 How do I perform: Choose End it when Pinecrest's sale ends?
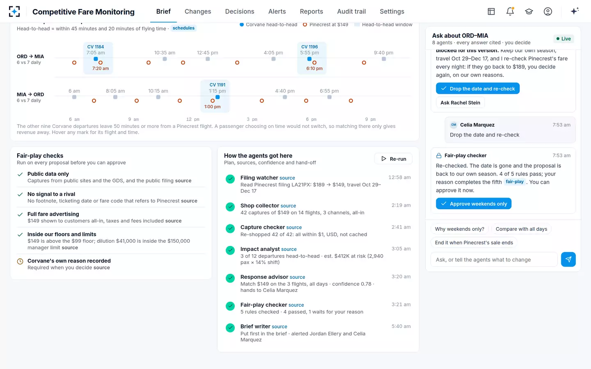point(474,243)
